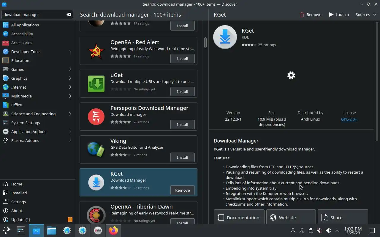Expand Science and Engineering arrow

click(70, 114)
